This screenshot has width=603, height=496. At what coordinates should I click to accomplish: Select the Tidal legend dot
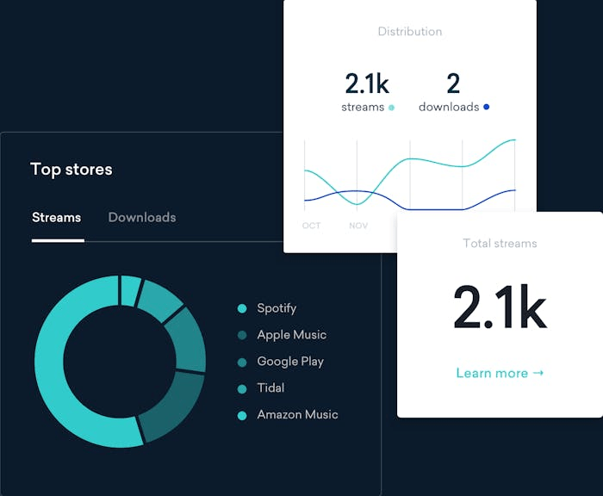tap(242, 388)
